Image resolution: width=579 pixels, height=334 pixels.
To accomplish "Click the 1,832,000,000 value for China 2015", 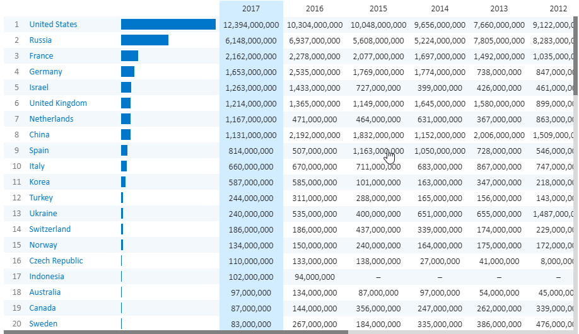I will [378, 135].
